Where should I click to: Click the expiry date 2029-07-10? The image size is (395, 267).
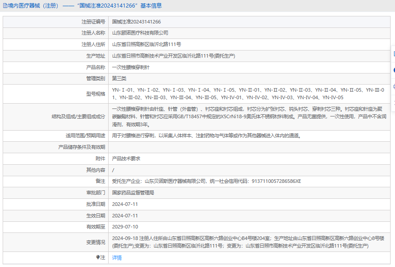[x=125, y=227]
